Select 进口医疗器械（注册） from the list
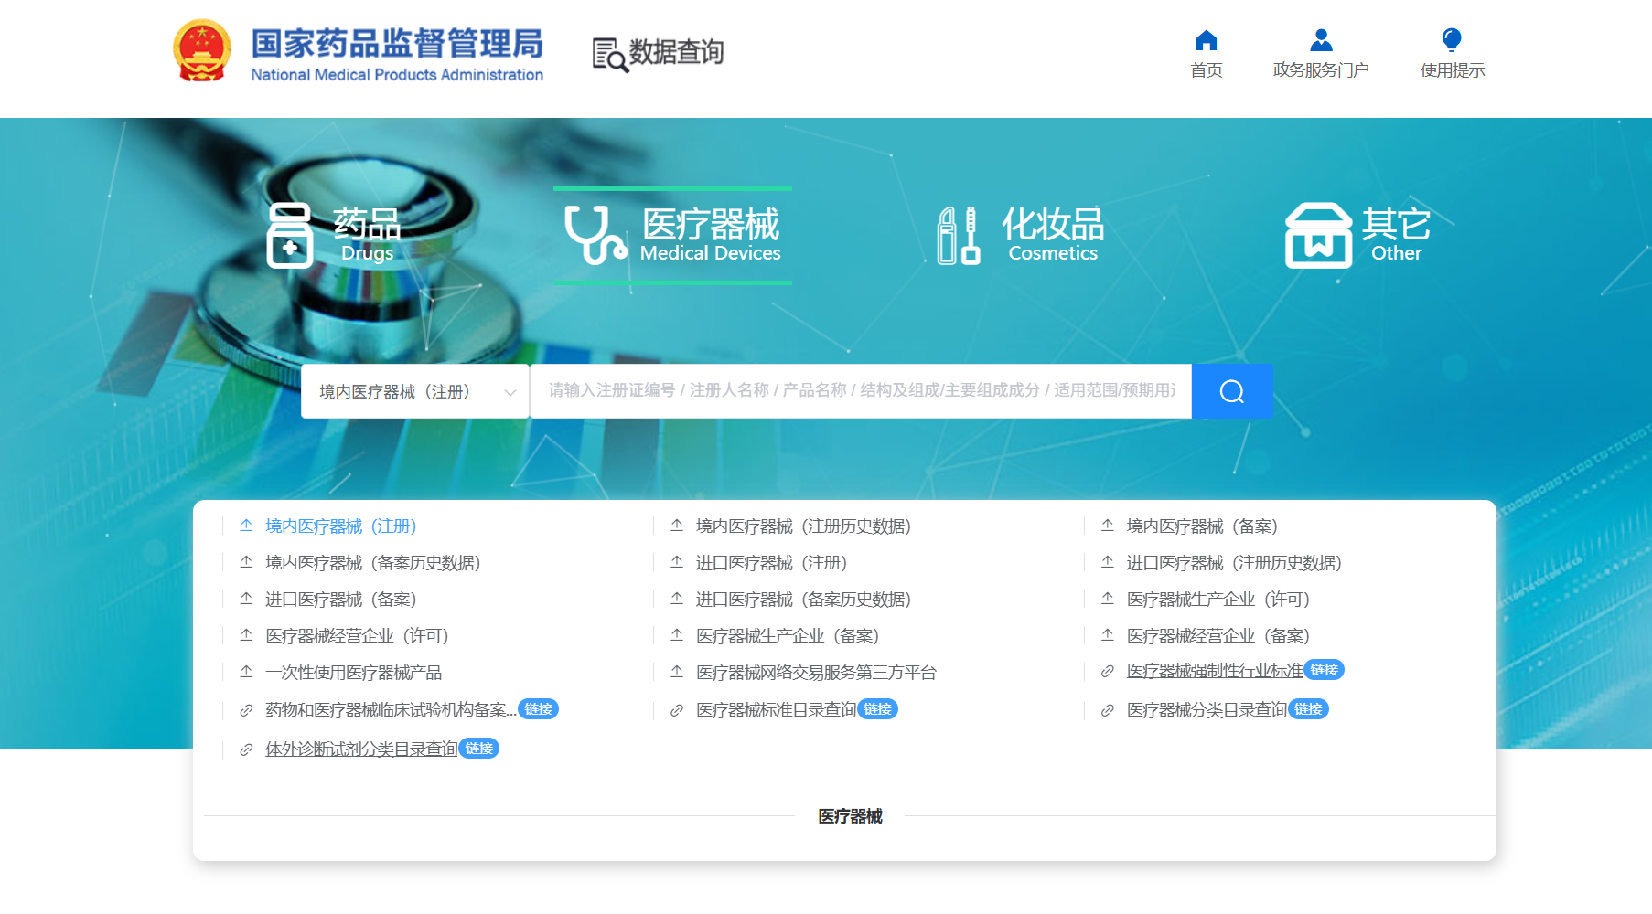1652x914 pixels. (771, 563)
